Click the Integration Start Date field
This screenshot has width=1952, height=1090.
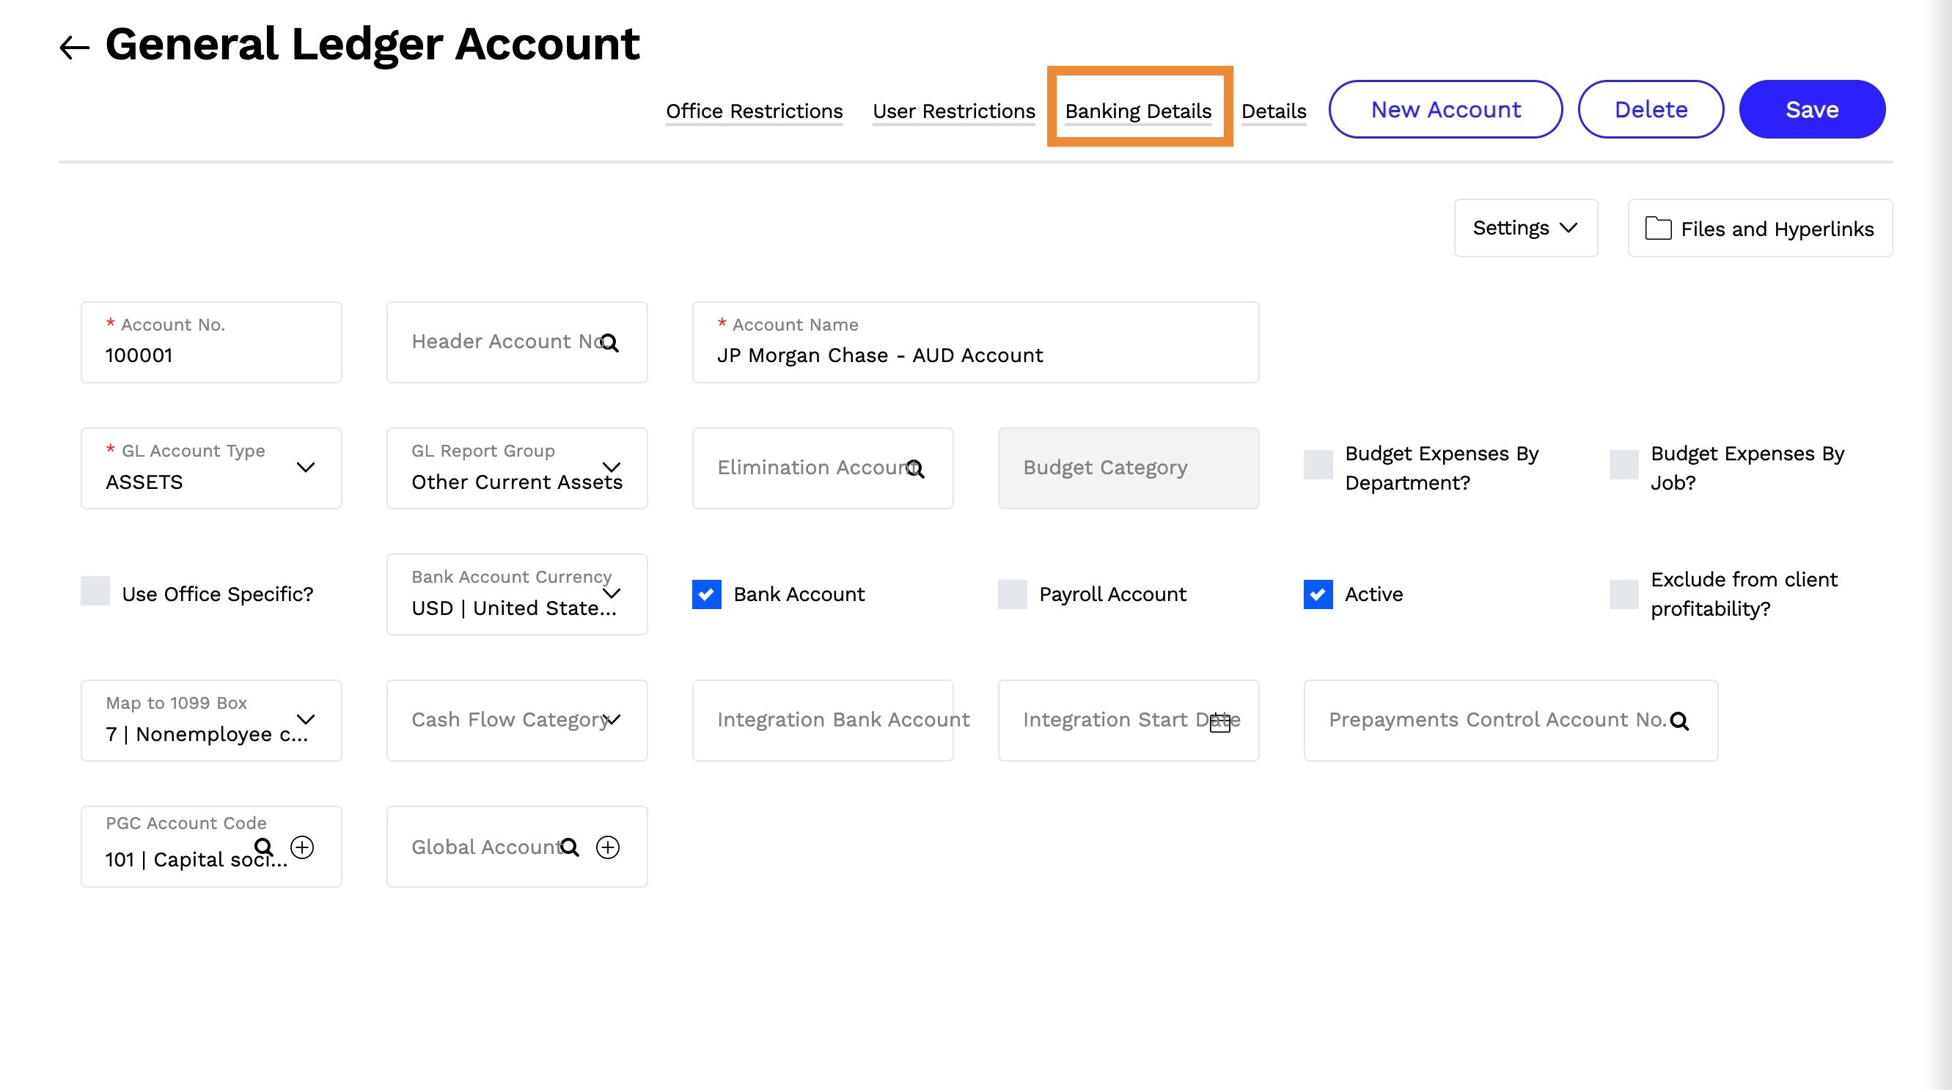click(1129, 721)
